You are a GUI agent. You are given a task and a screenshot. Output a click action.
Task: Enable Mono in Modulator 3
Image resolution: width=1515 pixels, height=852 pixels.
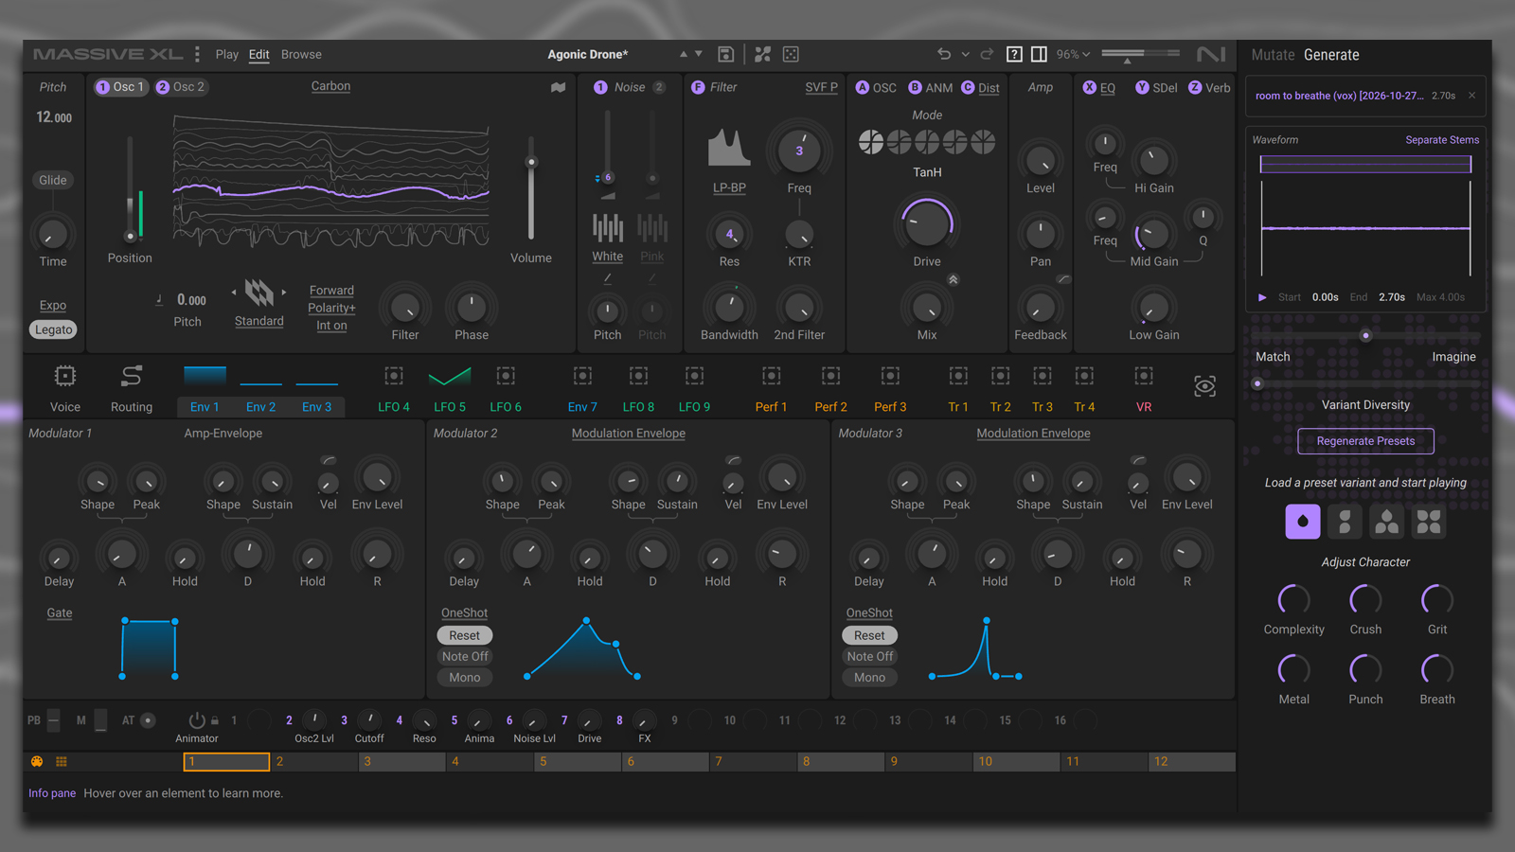tap(869, 677)
